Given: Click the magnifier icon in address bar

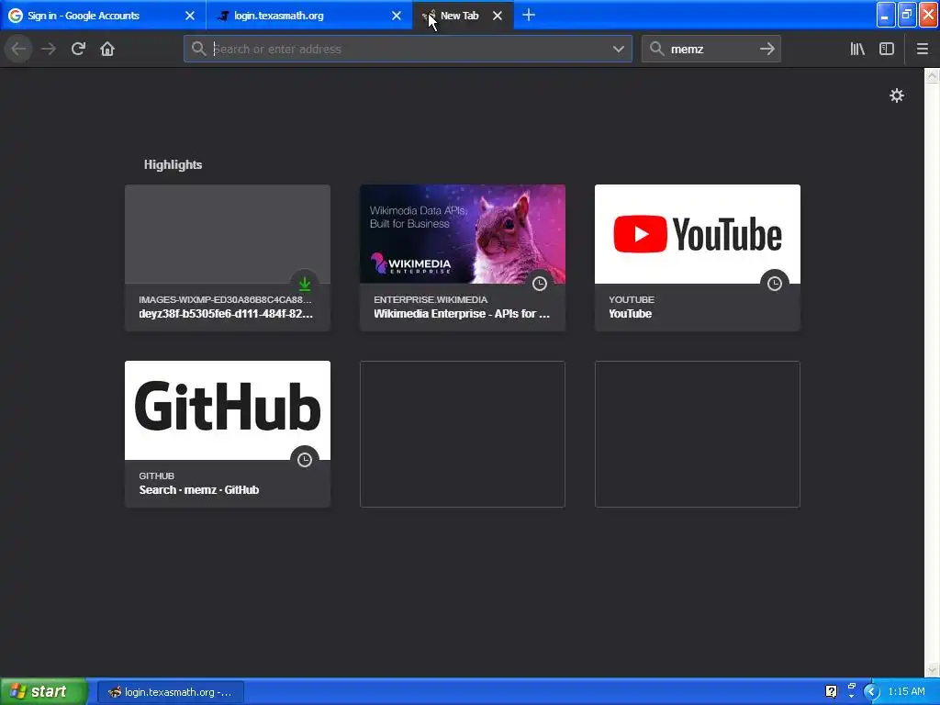Looking at the screenshot, I should tap(198, 49).
